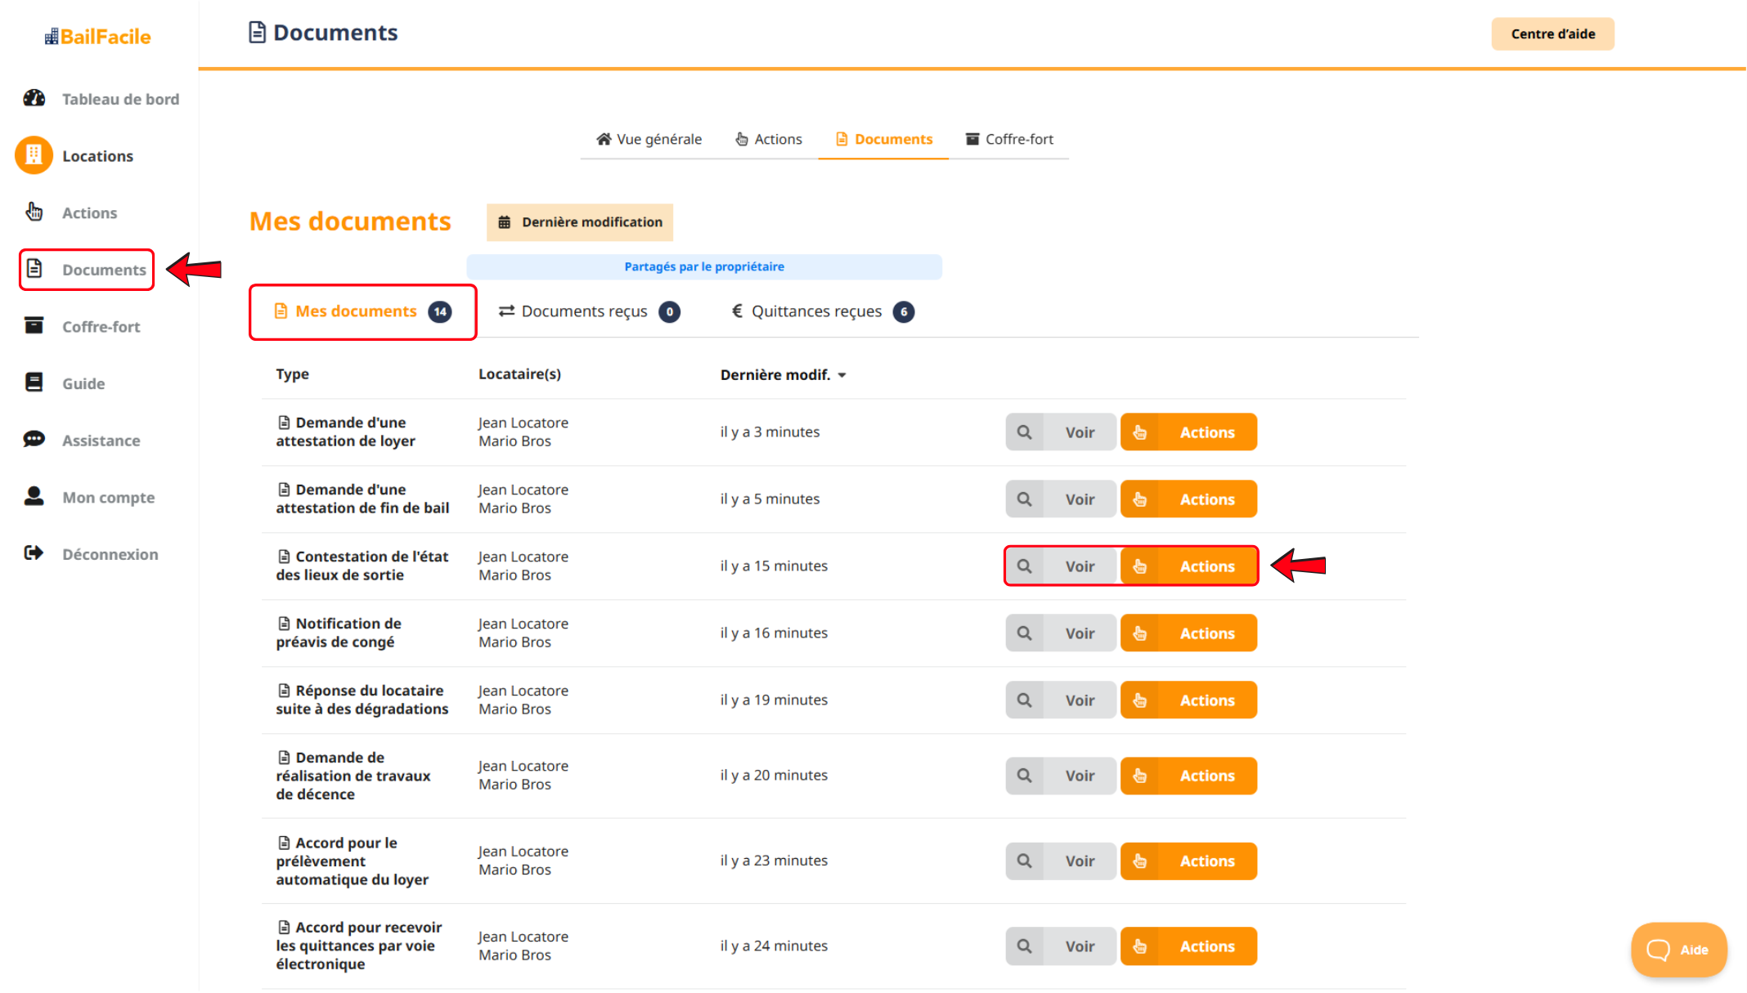Switch to the Vue générale tab

[x=649, y=139]
